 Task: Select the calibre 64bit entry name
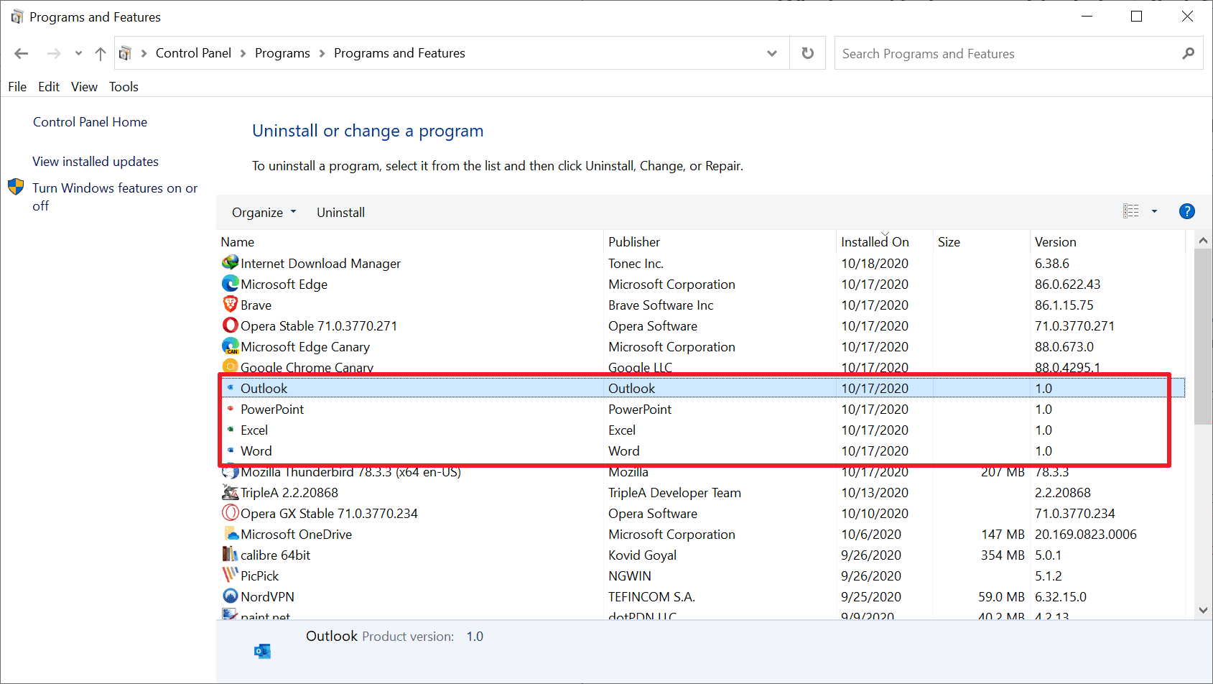point(275,555)
